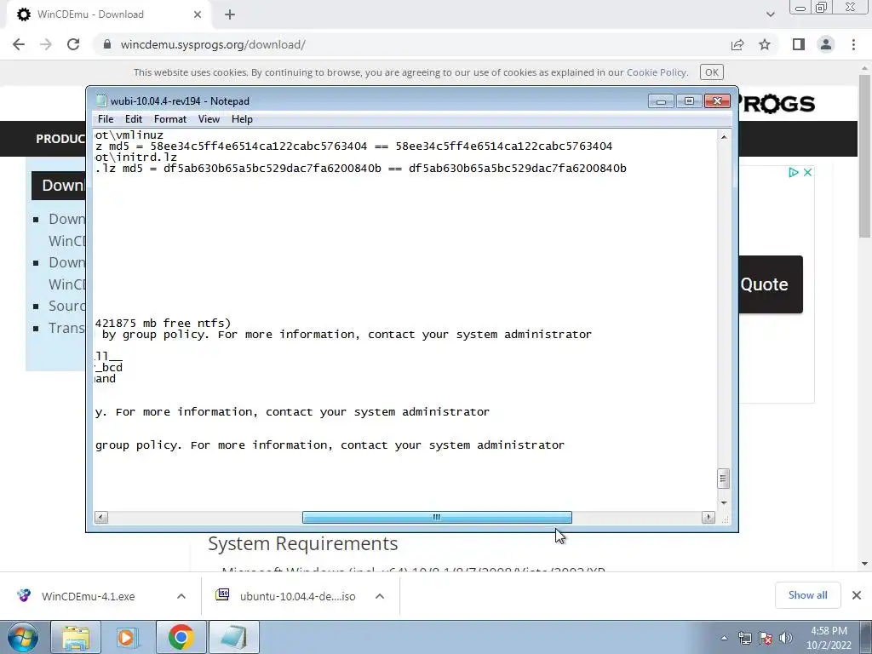Click the volume speaker tray icon
The width and height of the screenshot is (872, 654).
(786, 638)
